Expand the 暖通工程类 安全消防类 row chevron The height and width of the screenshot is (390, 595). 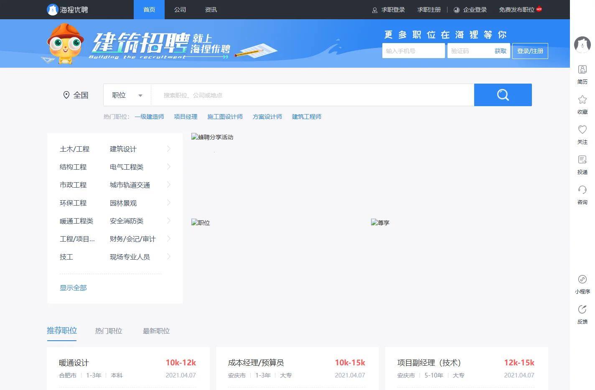169,220
